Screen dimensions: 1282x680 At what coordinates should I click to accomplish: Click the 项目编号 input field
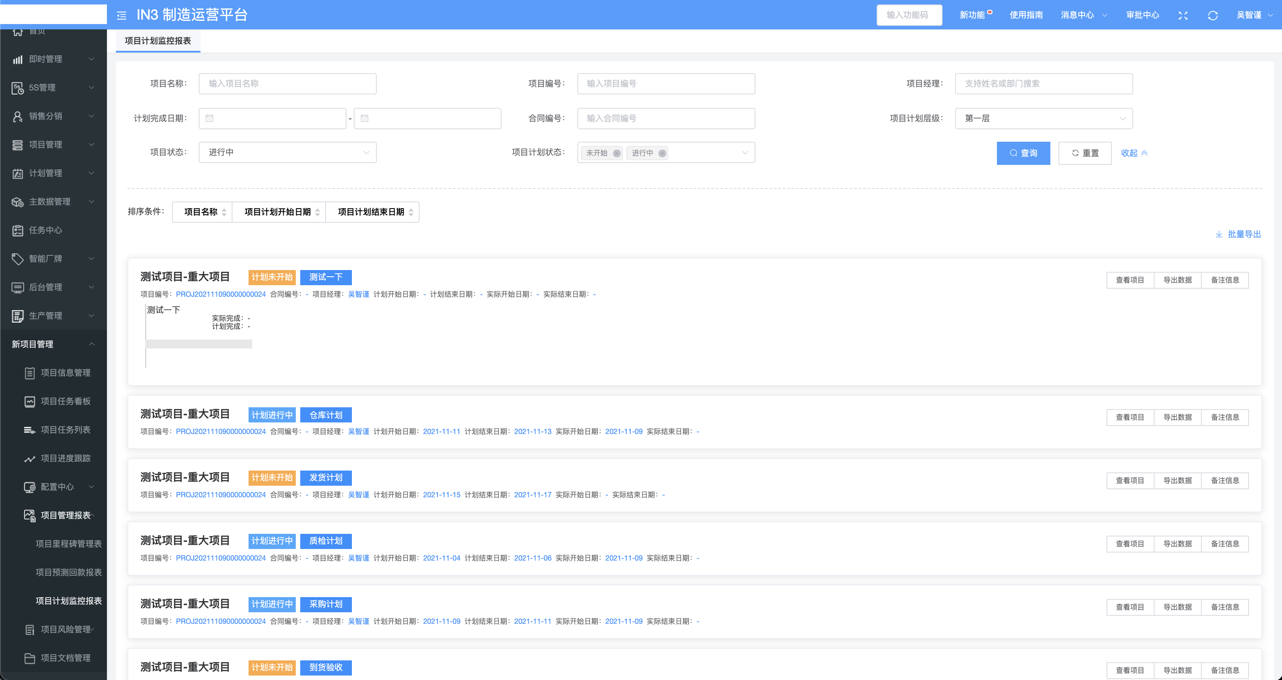click(666, 84)
